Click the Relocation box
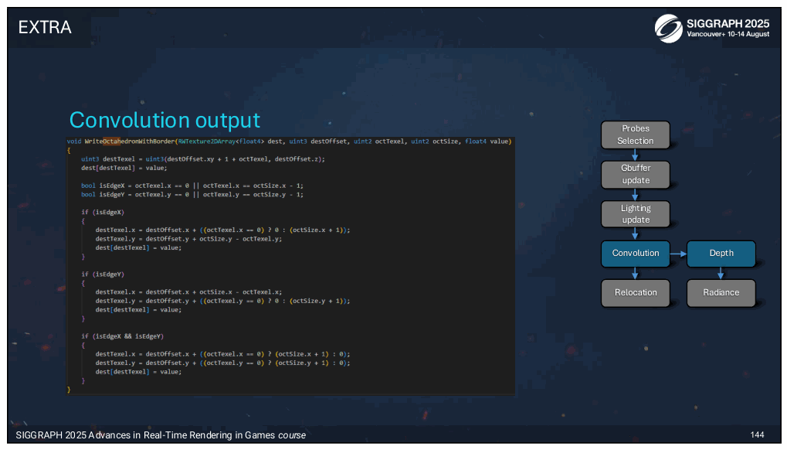787x450 pixels. coord(636,293)
